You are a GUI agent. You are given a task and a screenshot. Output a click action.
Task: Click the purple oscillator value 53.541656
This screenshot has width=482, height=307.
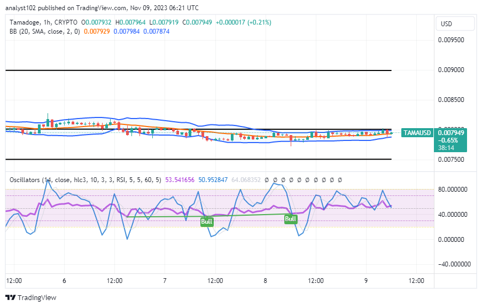pyautogui.click(x=180, y=180)
